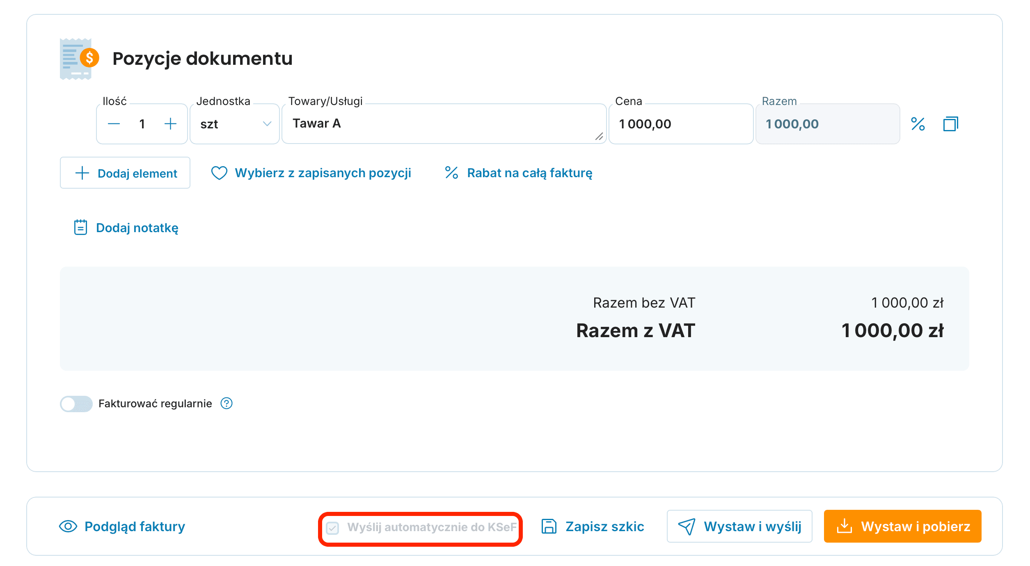The image size is (1030, 566).
Task: Click the quantity value 1 in Ilość
Action: [x=142, y=124]
